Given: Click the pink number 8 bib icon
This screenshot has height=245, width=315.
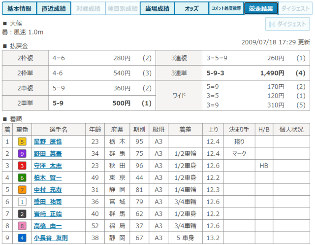Looking at the screenshot, I should [22, 226].
